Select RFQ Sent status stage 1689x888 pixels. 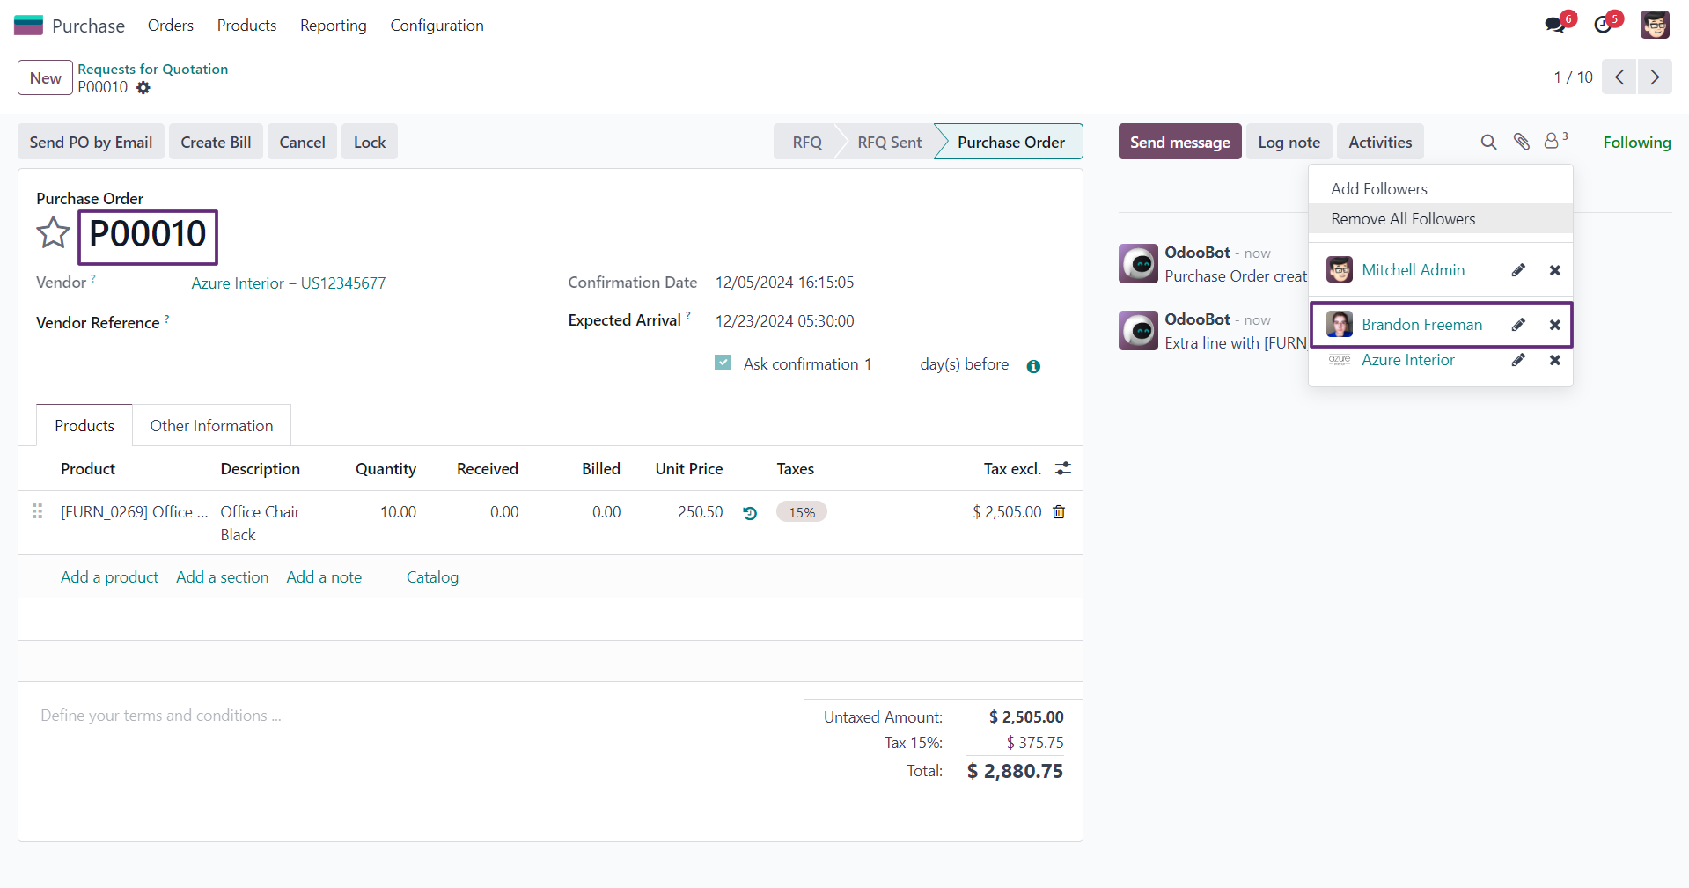point(889,142)
